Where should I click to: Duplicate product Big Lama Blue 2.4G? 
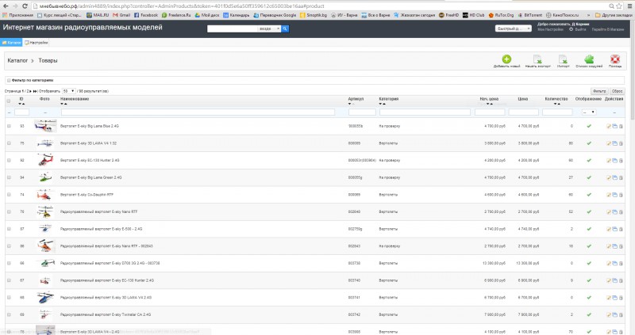pos(614,126)
